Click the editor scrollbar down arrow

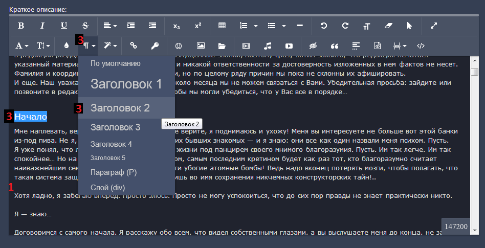point(474,230)
